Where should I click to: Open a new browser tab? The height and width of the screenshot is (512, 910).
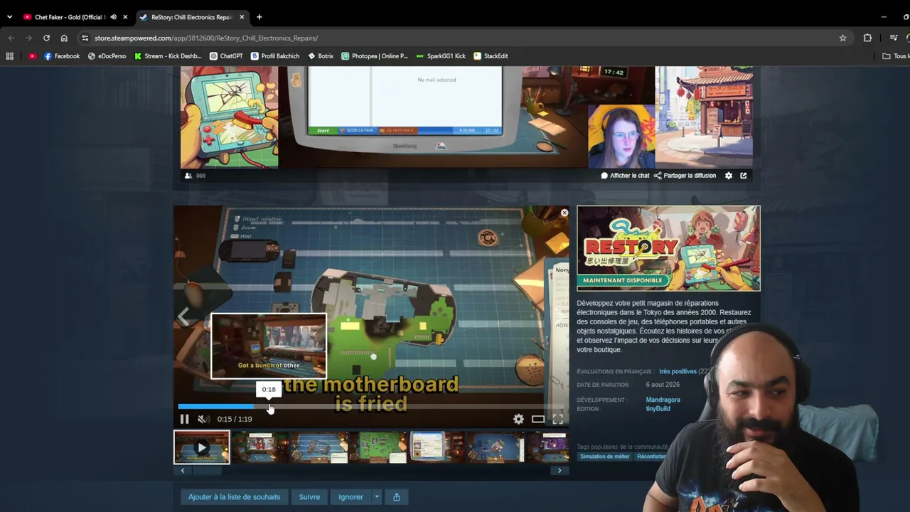259,17
